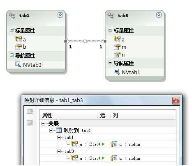Select property n icon in tab3 entity
Viewport: 192px width, 166px height.
(117, 55)
